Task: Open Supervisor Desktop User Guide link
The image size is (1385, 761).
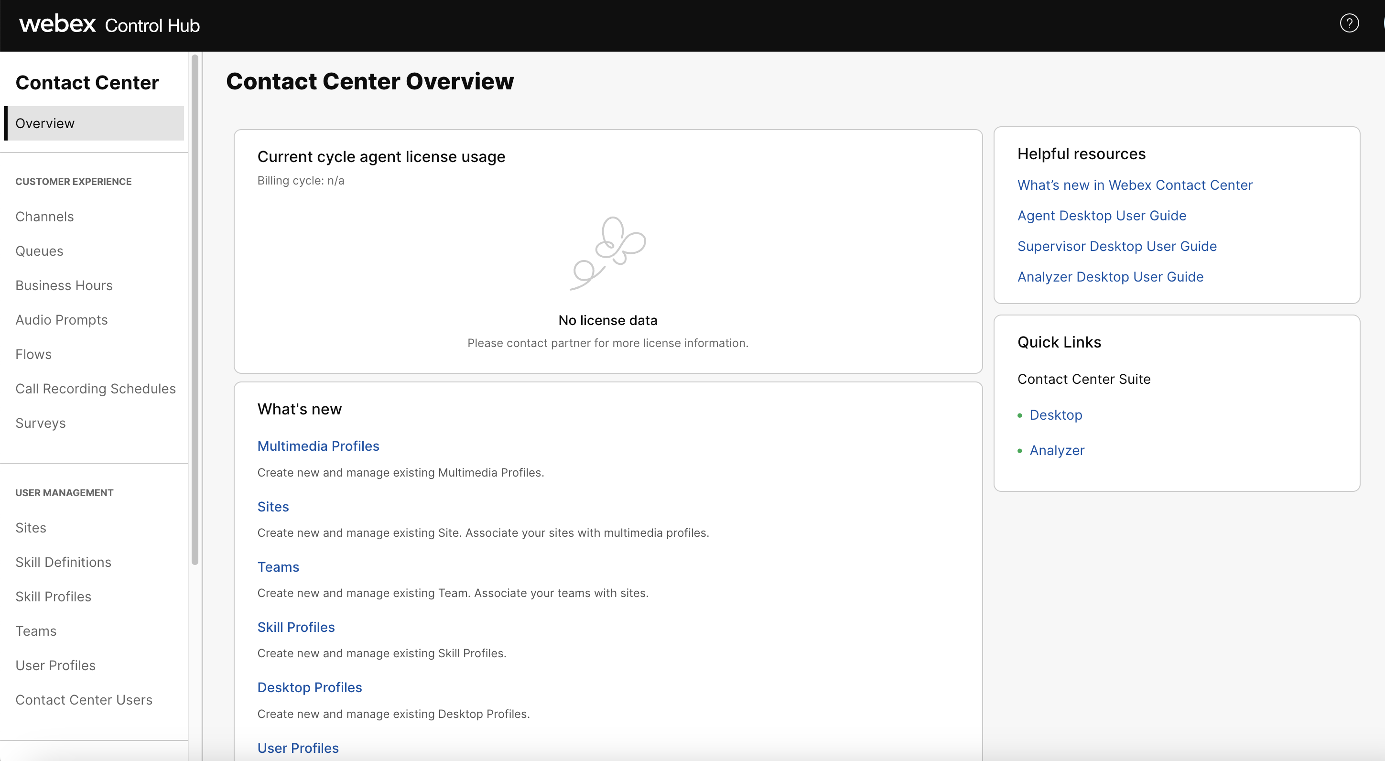Action: pos(1117,246)
